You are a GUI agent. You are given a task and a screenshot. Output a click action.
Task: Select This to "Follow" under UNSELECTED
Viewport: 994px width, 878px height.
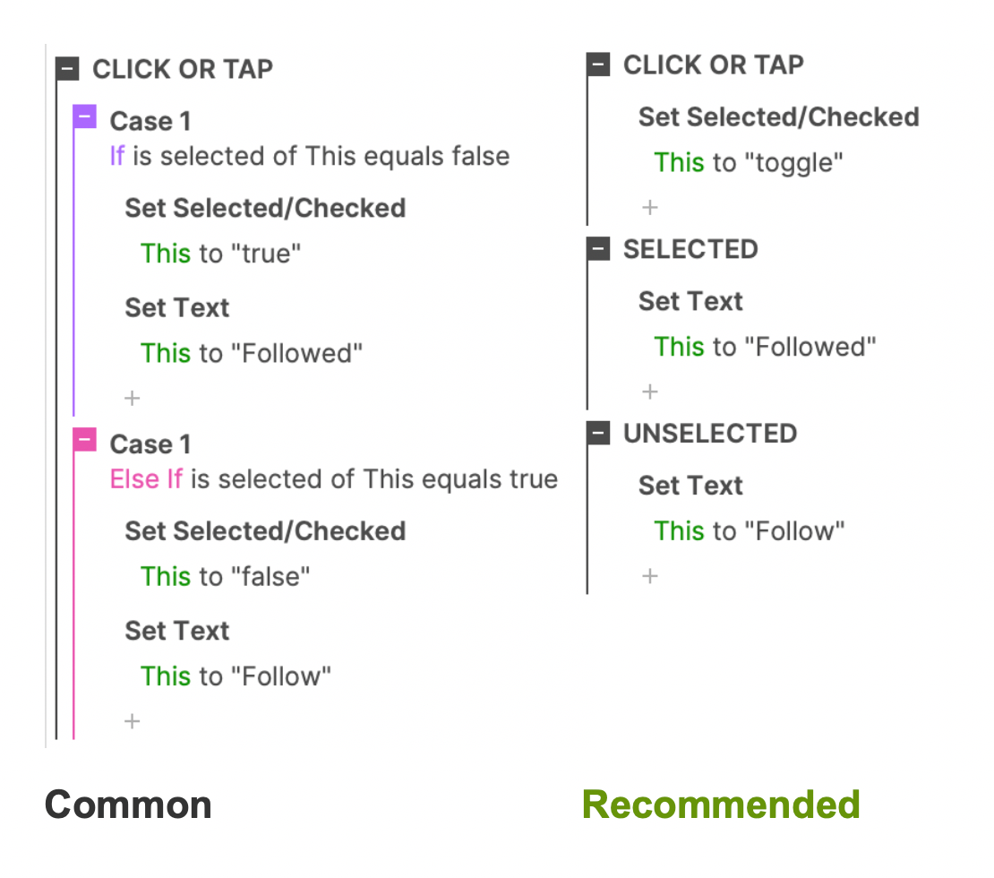(x=750, y=531)
